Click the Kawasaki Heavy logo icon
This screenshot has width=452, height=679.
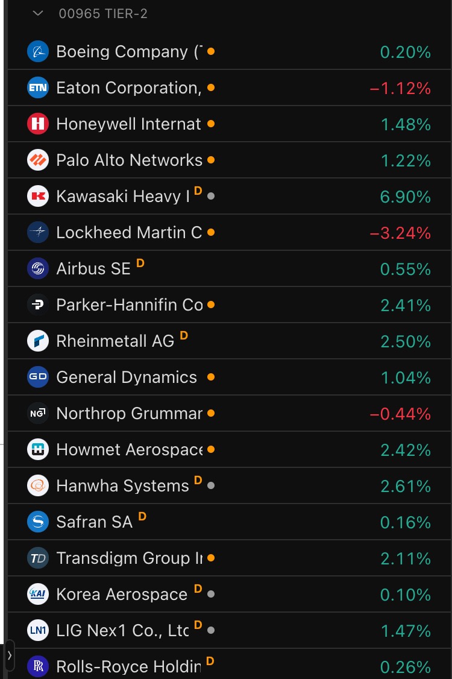click(x=38, y=197)
